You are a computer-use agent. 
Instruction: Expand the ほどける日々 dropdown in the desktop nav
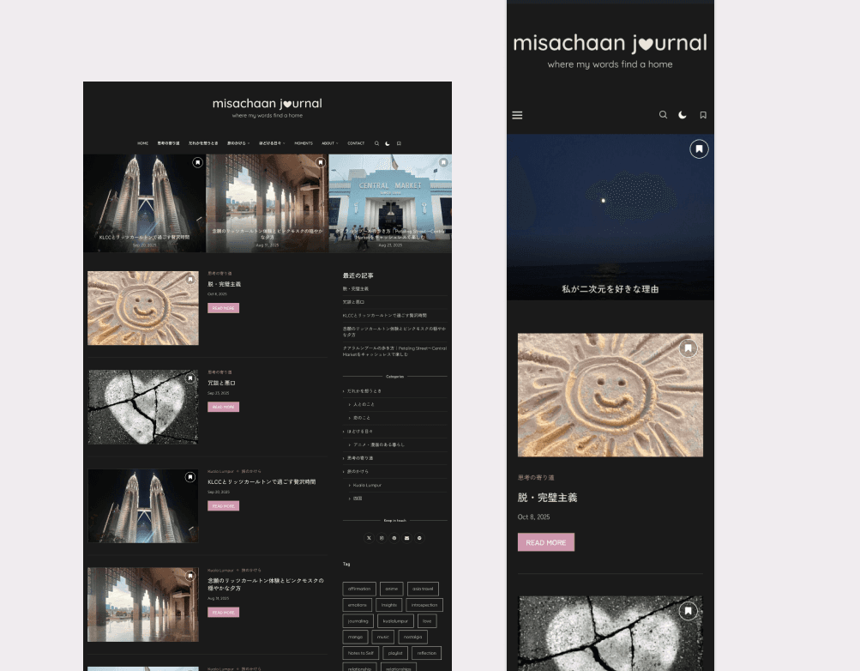[x=272, y=143]
